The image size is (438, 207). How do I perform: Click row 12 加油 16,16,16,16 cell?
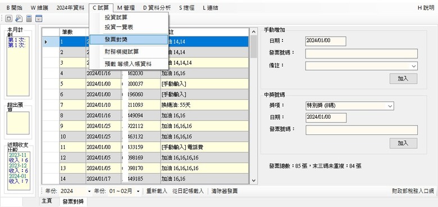click(x=204, y=157)
